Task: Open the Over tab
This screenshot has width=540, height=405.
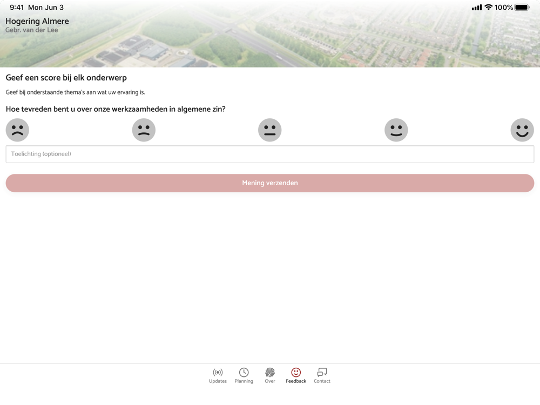Action: pos(270,376)
